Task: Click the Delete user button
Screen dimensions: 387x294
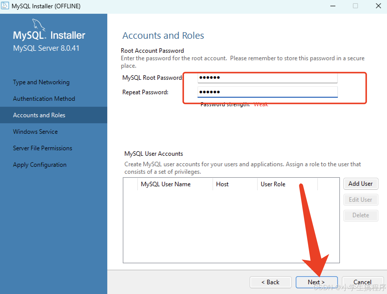Action: coord(360,215)
